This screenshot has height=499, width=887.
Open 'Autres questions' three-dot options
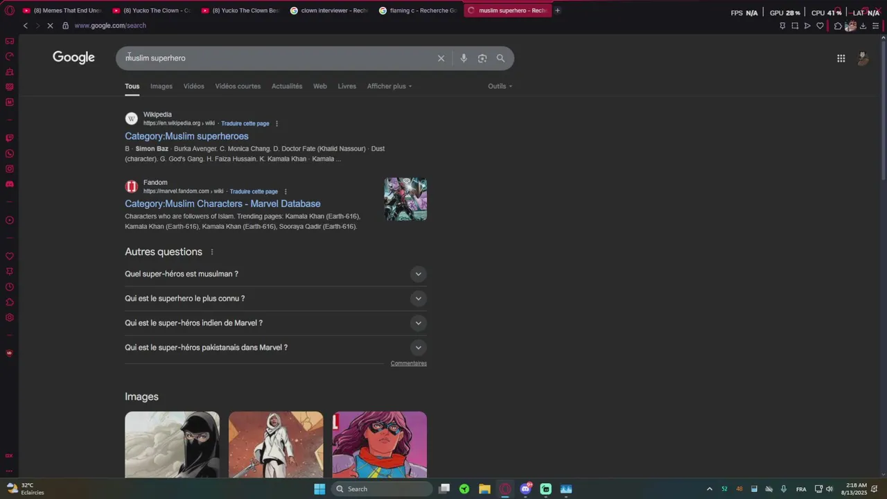212,252
